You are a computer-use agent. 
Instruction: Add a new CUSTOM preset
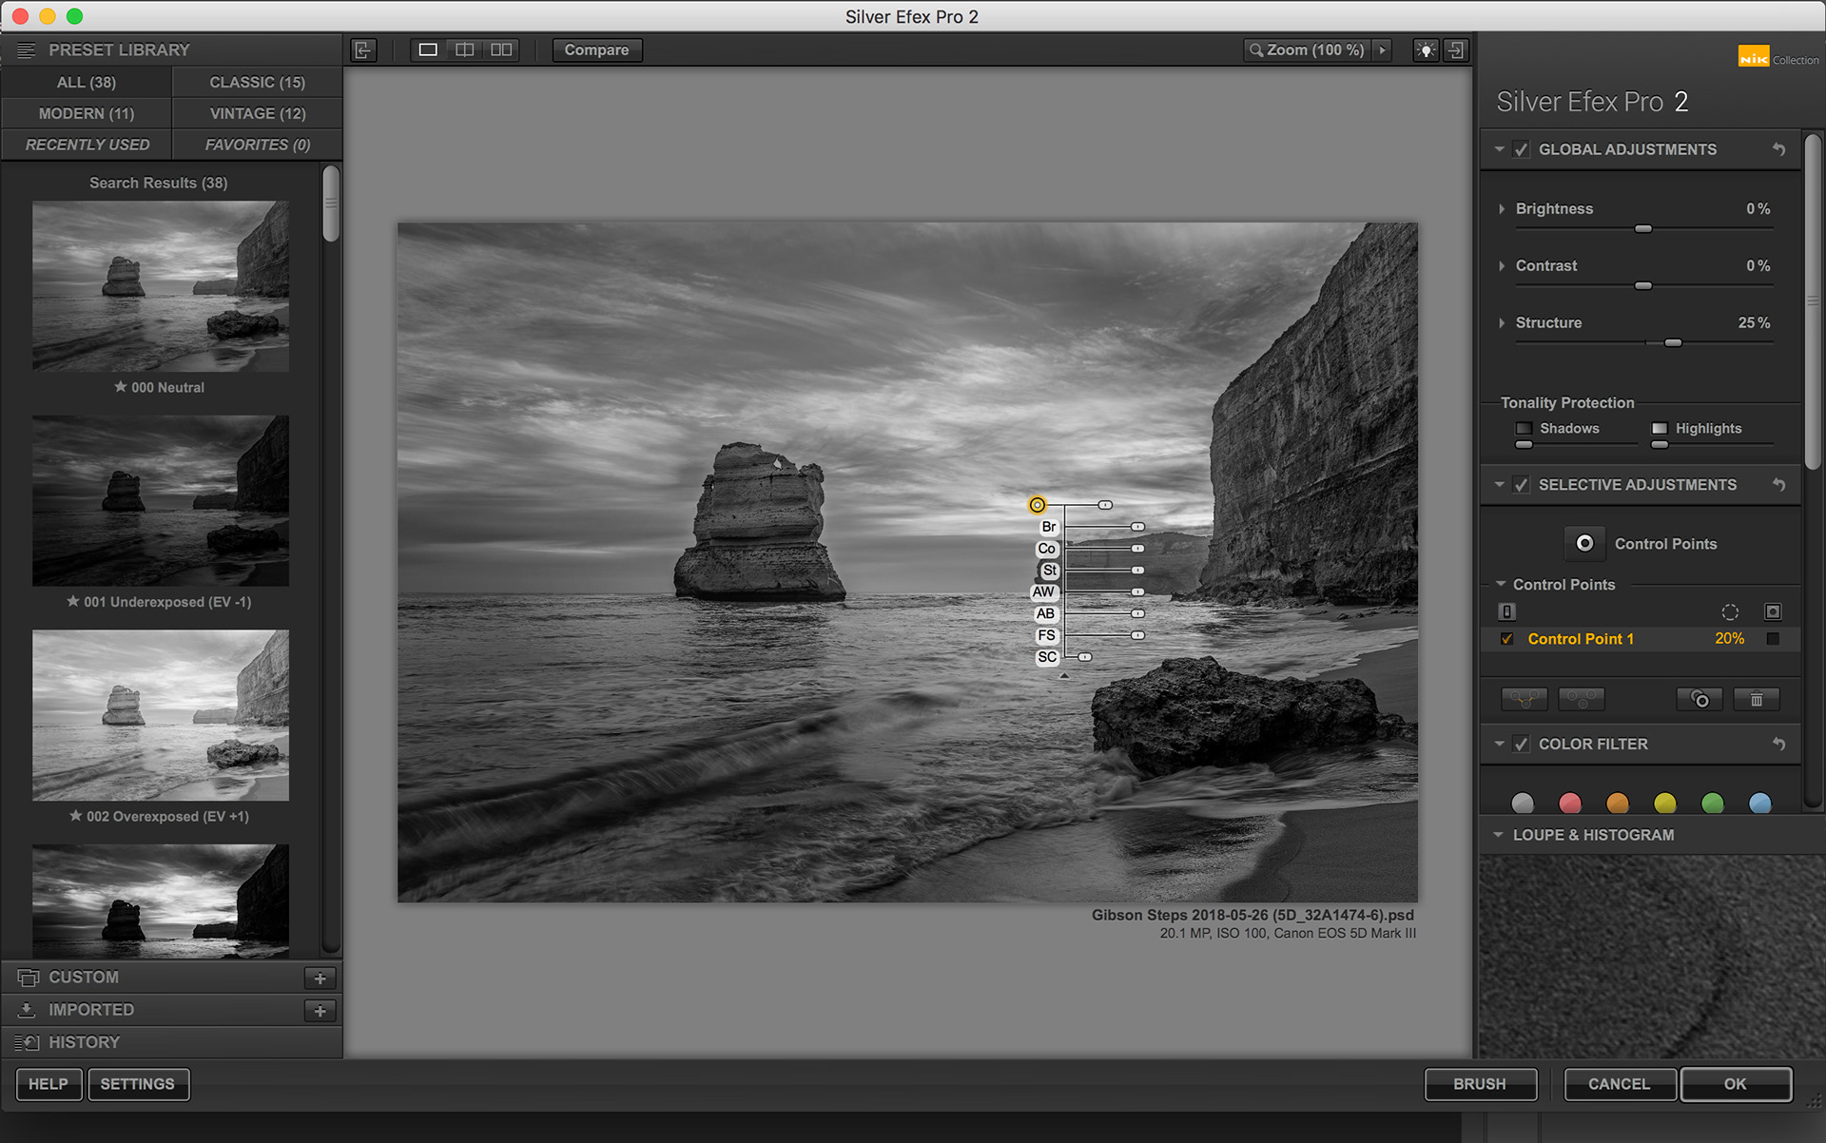tap(321, 978)
